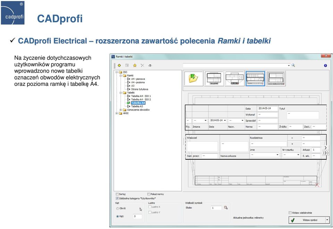Image resolution: width=333 pixels, height=229 pixels.
Task: Select A4 - pionowa in the tree
Action: tap(138, 79)
